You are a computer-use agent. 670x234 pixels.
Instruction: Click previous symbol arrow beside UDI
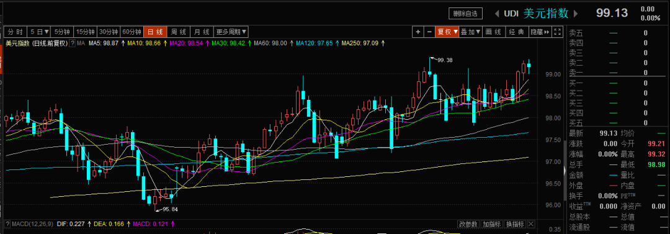496,14
